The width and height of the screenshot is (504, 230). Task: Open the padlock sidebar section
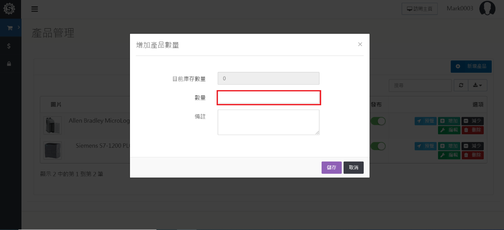tap(9, 64)
